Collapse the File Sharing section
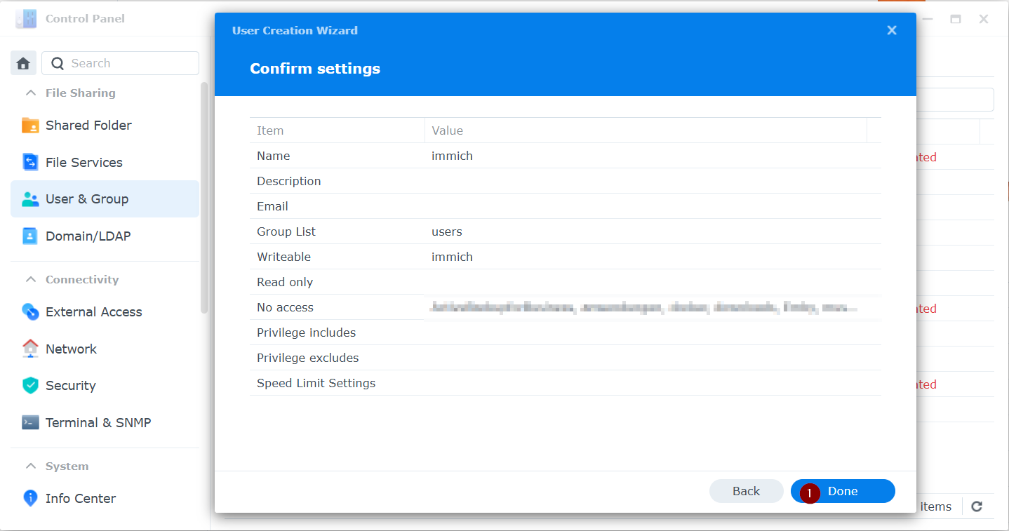 [x=30, y=93]
